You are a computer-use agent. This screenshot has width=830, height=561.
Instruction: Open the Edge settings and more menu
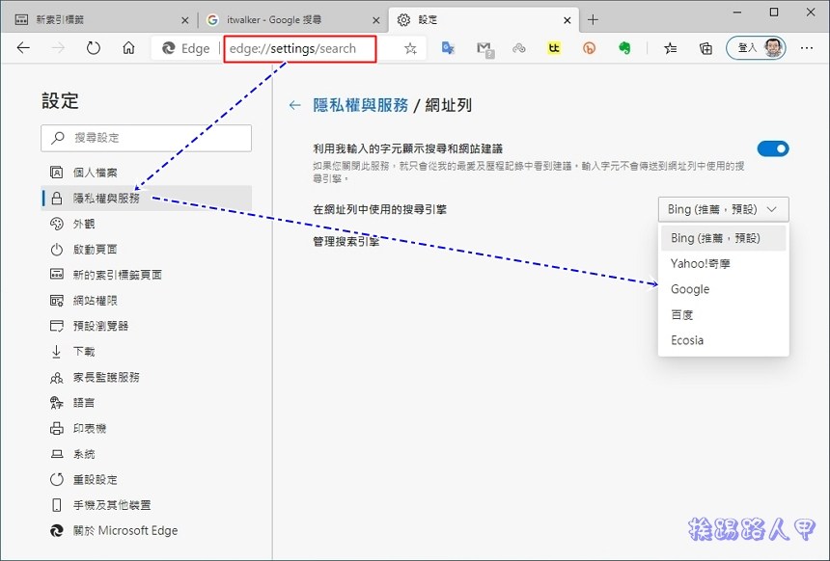pos(808,48)
